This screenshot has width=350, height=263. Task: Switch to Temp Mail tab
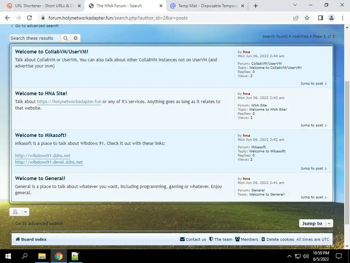206,6
